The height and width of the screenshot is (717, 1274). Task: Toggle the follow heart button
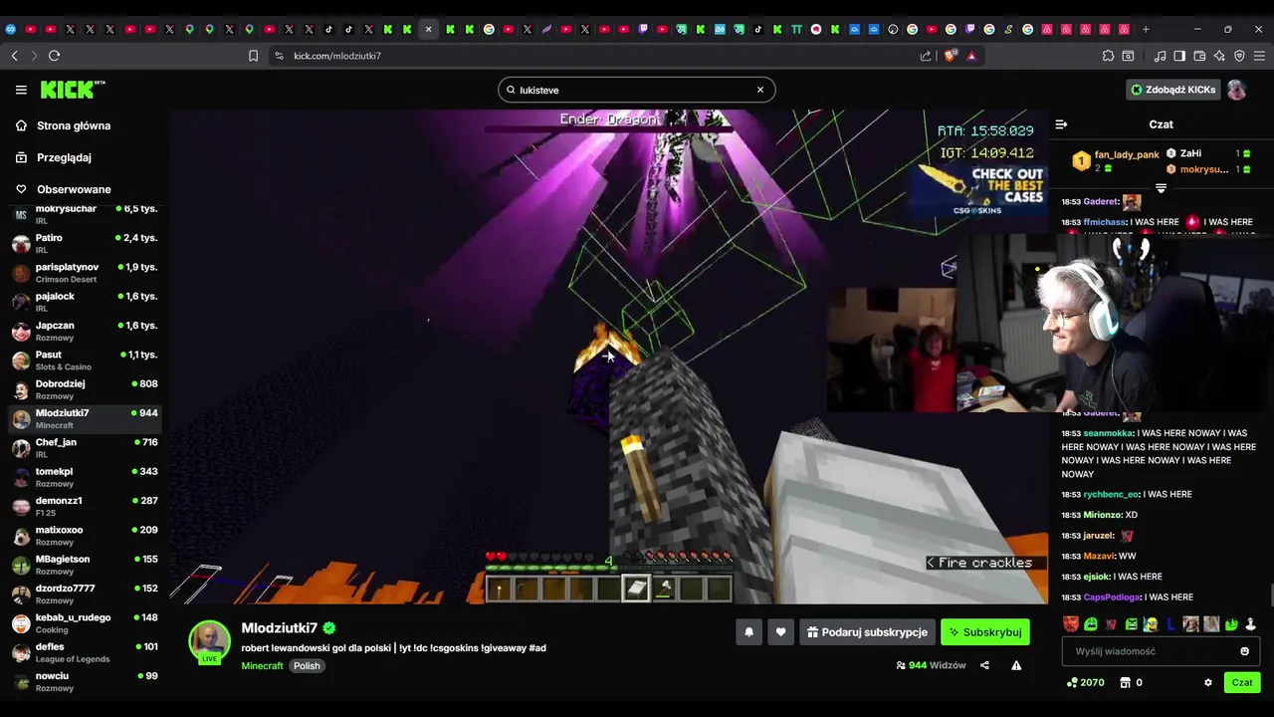pos(780,632)
